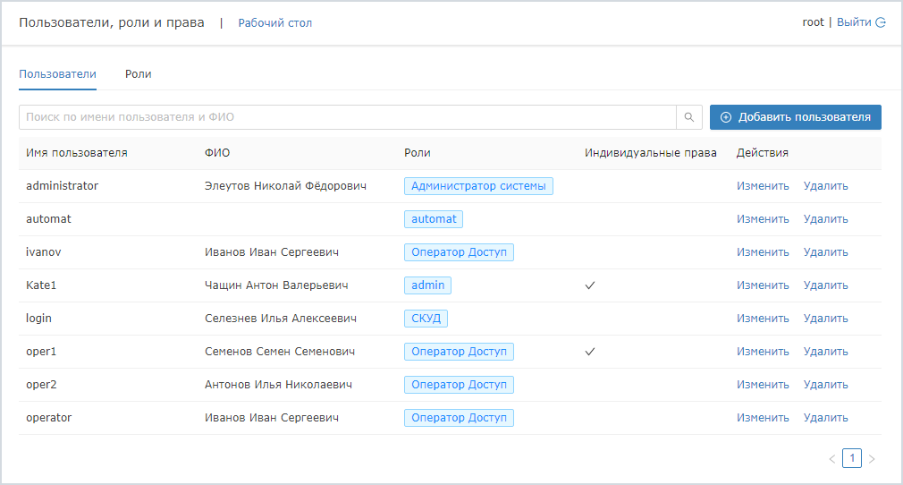
Task: Click the СКУД role tag
Action: coord(426,319)
